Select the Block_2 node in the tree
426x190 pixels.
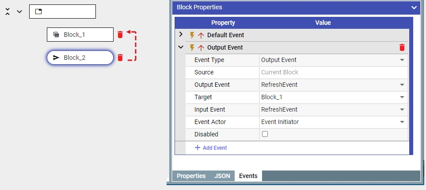pyautogui.click(x=80, y=58)
